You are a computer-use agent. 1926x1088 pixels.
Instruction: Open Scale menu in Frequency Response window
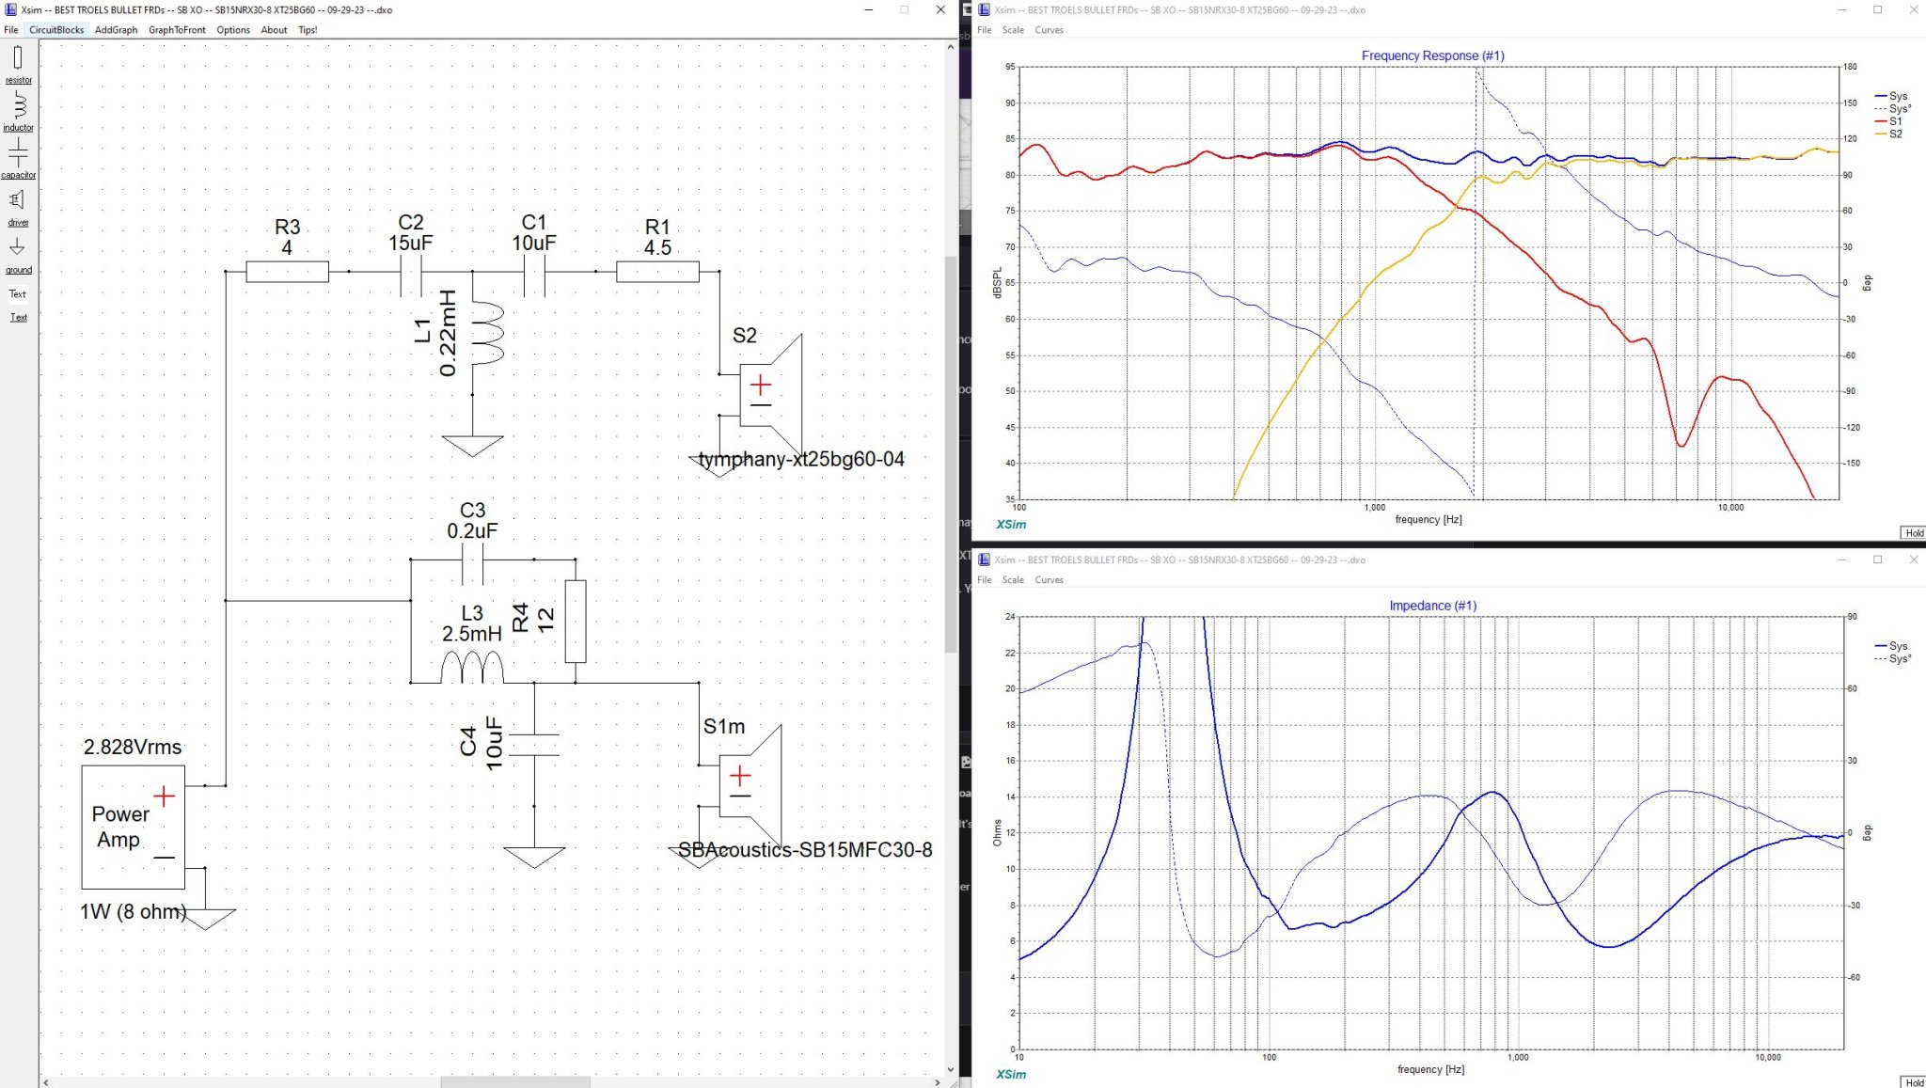(x=1013, y=30)
